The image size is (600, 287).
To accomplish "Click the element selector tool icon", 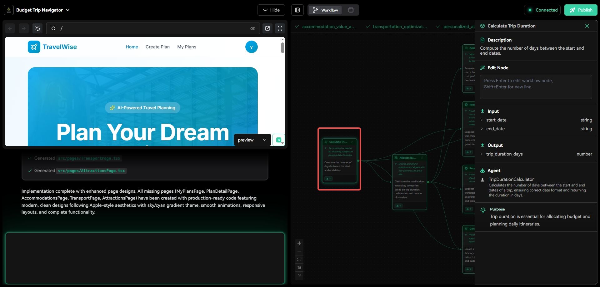I will point(37,28).
